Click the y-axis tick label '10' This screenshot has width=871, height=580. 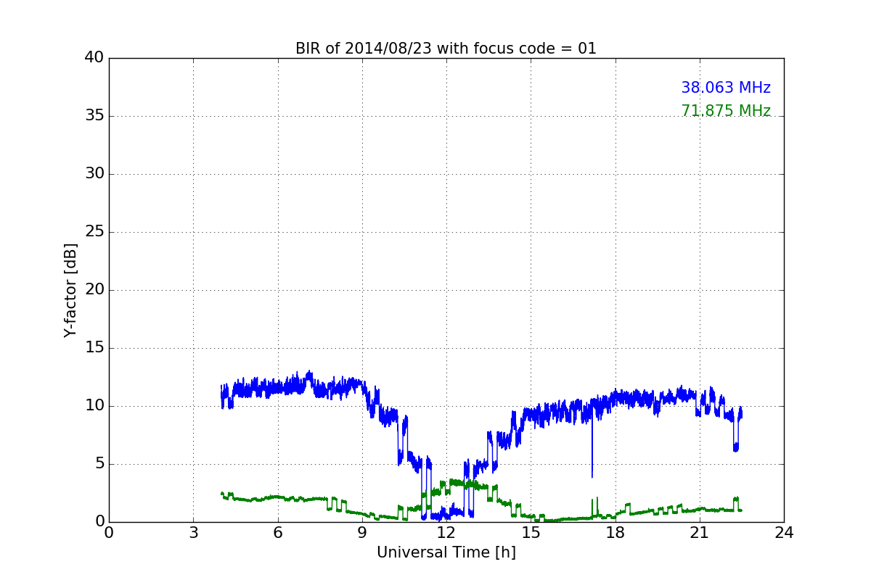pyautogui.click(x=94, y=406)
